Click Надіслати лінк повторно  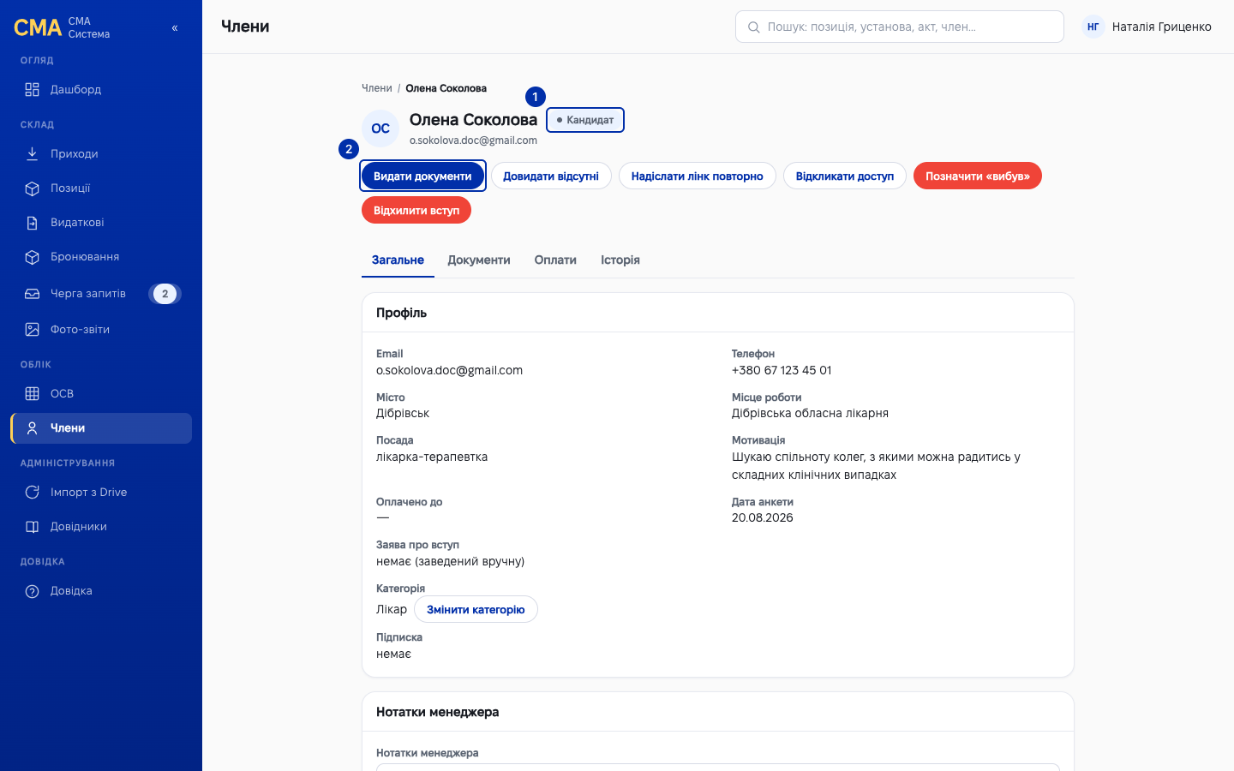[698, 176]
